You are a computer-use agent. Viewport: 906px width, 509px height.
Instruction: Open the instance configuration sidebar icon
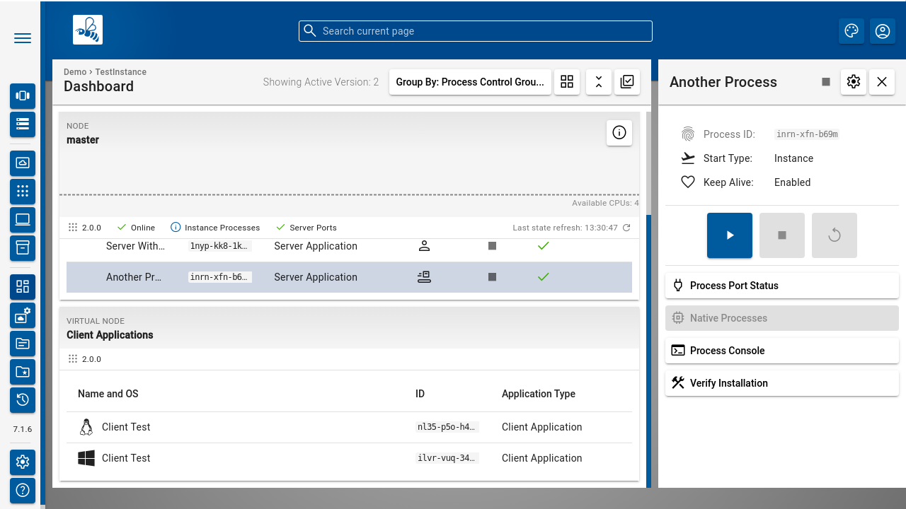tap(23, 315)
